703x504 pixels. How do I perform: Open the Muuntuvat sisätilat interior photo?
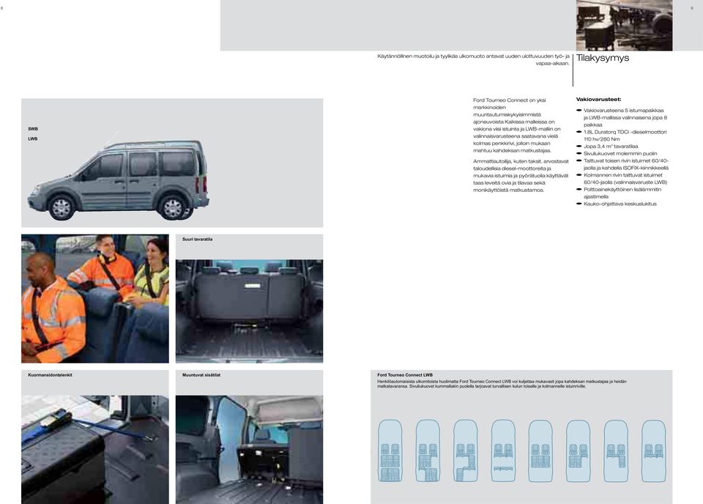pos(249,449)
